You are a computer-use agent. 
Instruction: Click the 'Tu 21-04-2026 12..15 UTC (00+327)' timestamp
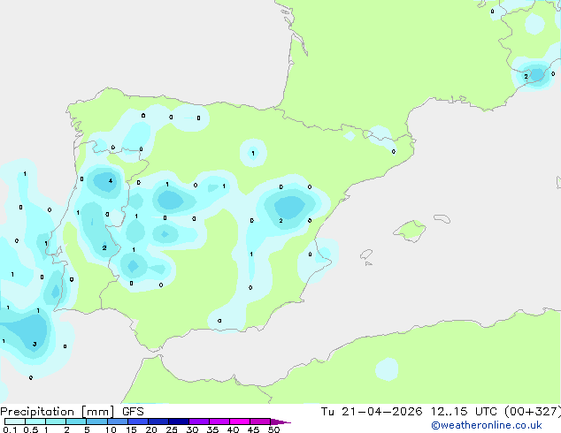click(441, 412)
